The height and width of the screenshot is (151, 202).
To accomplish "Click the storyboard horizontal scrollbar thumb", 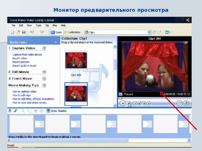I will [70, 140].
